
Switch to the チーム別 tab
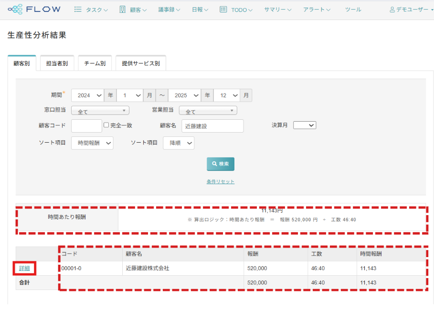point(95,63)
